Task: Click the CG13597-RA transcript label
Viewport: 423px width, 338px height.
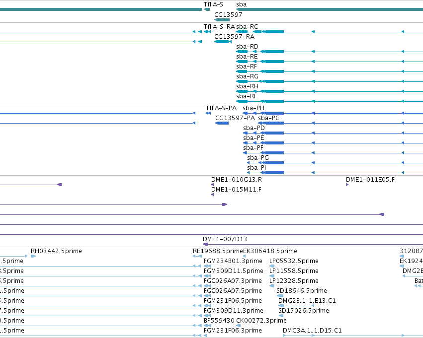Action: click(234, 37)
